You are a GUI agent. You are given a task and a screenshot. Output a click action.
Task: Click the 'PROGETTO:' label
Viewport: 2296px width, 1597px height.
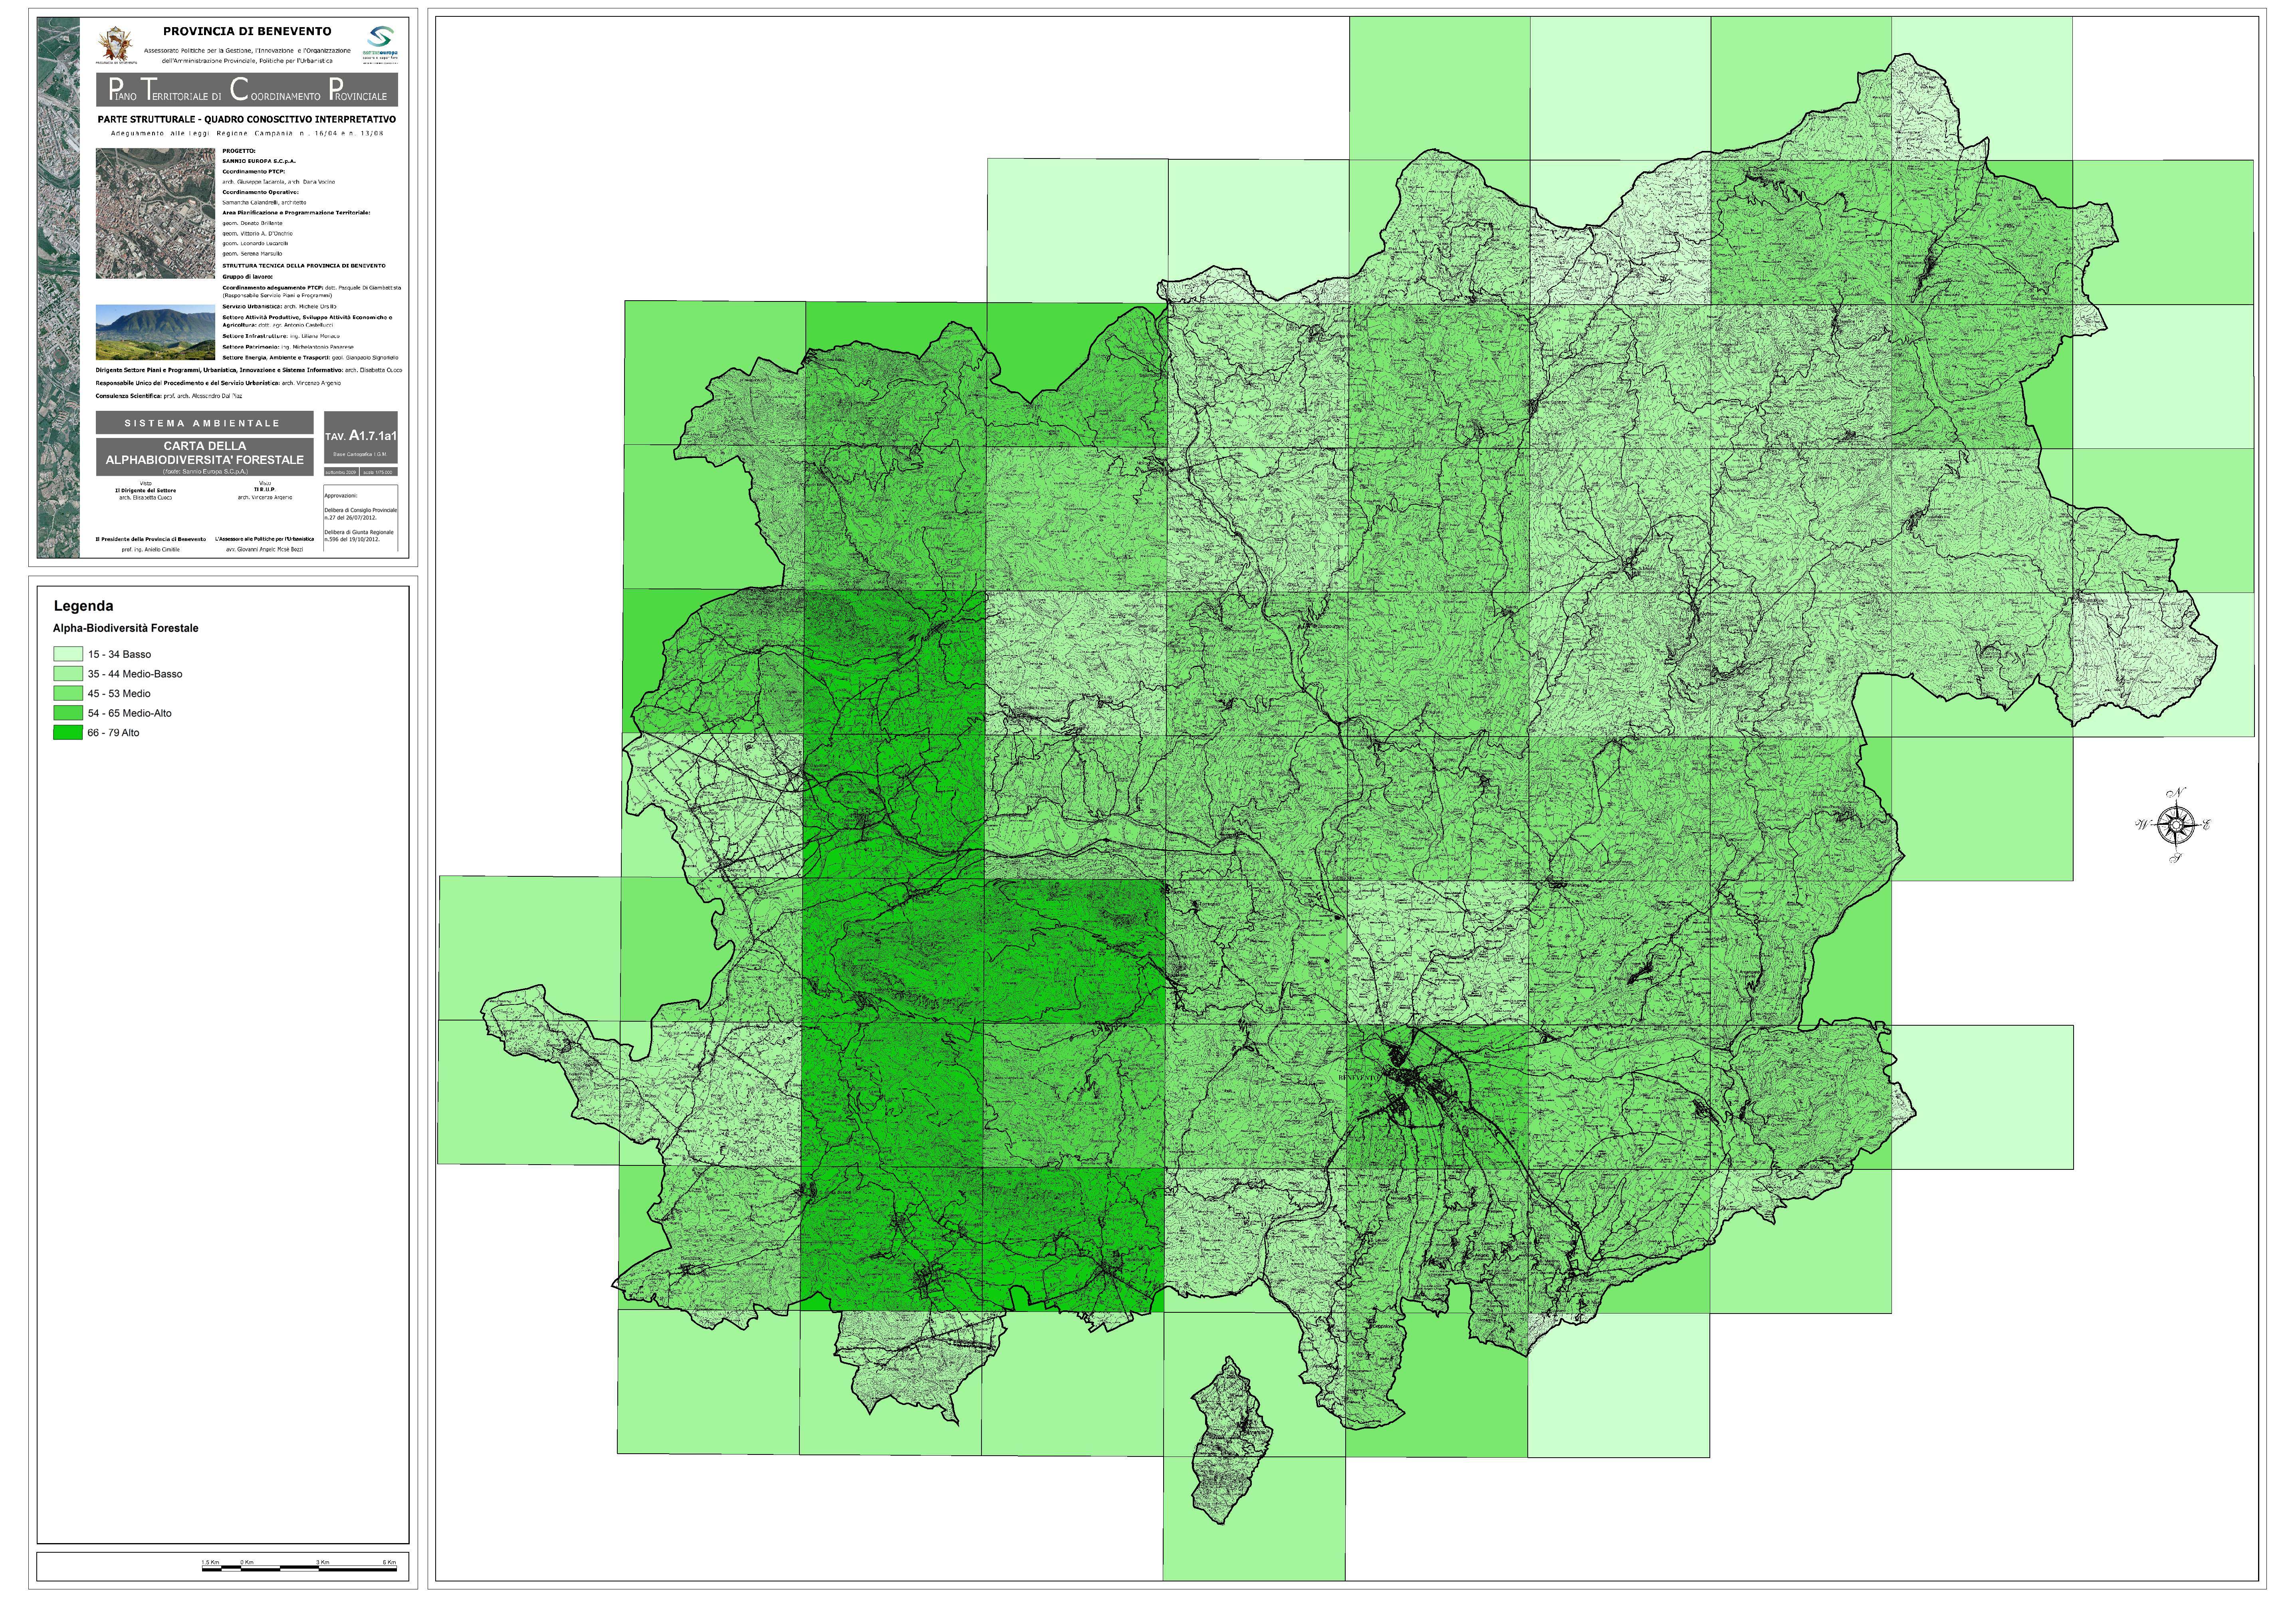239,151
